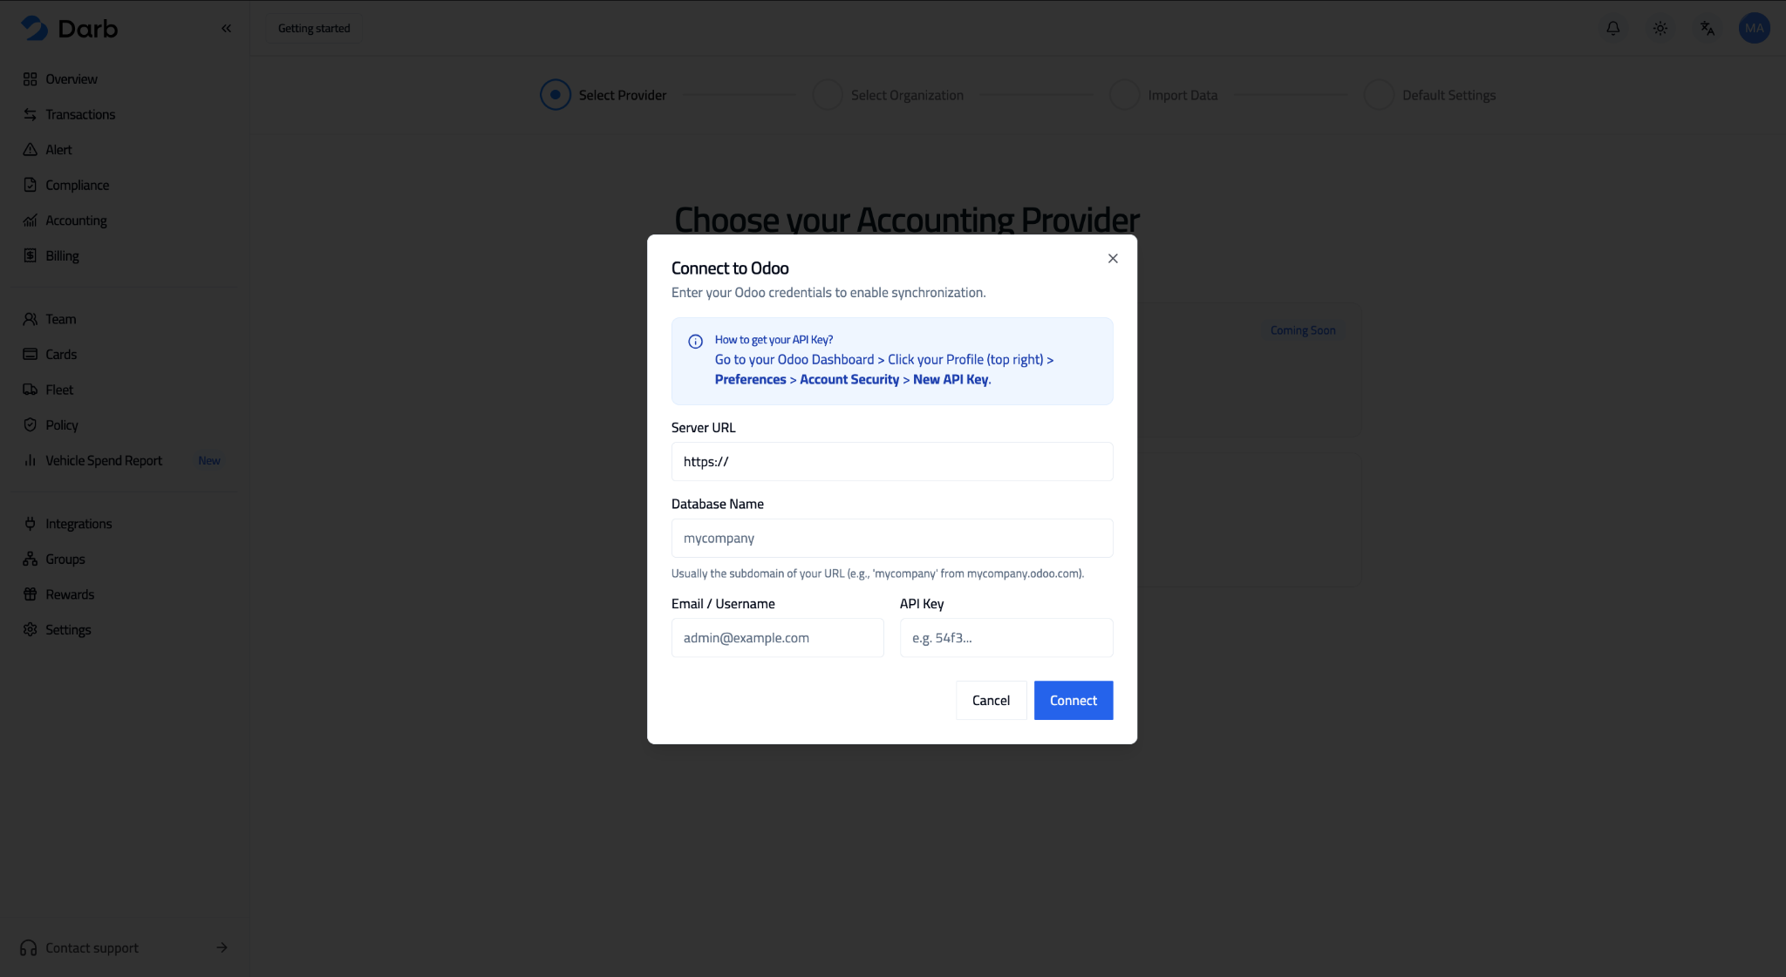The height and width of the screenshot is (977, 1786).
Task: Click the Policy shield icon
Action: (x=31, y=424)
